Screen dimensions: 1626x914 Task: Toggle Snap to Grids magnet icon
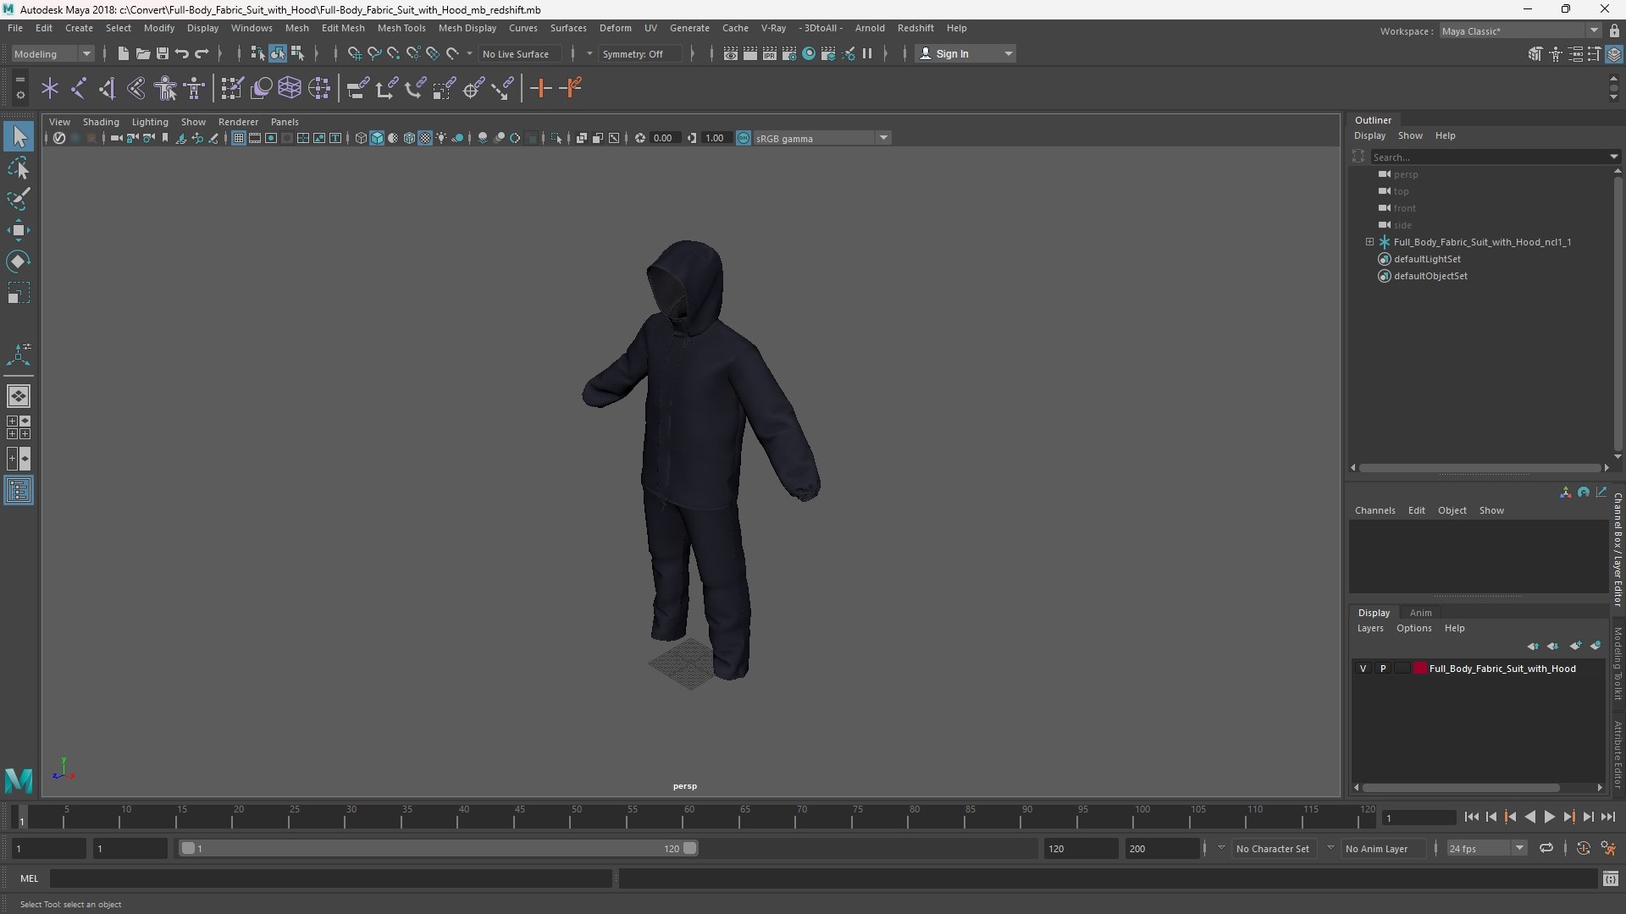point(354,53)
